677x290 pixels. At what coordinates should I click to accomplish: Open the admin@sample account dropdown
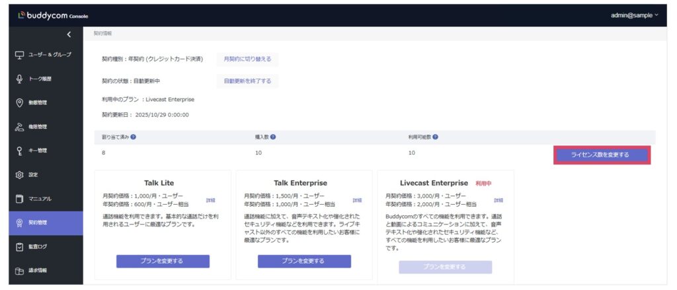[x=634, y=15]
